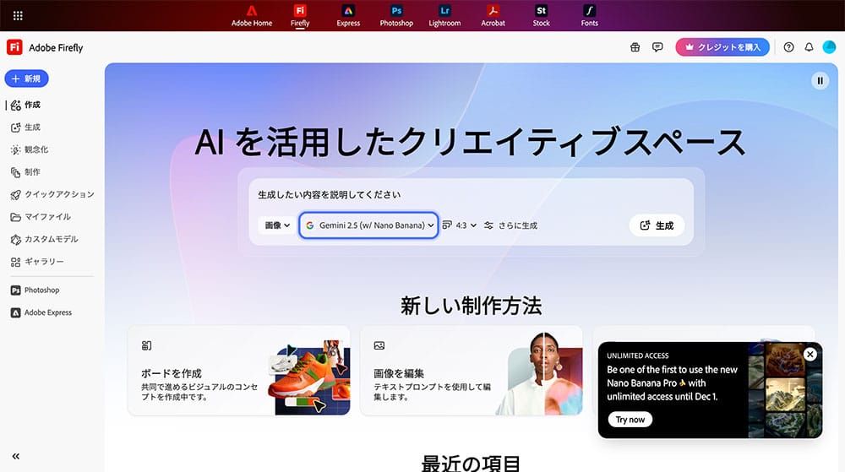The height and width of the screenshot is (472, 845).
Task: Click the さらに生成 settings option
Action: coord(510,225)
